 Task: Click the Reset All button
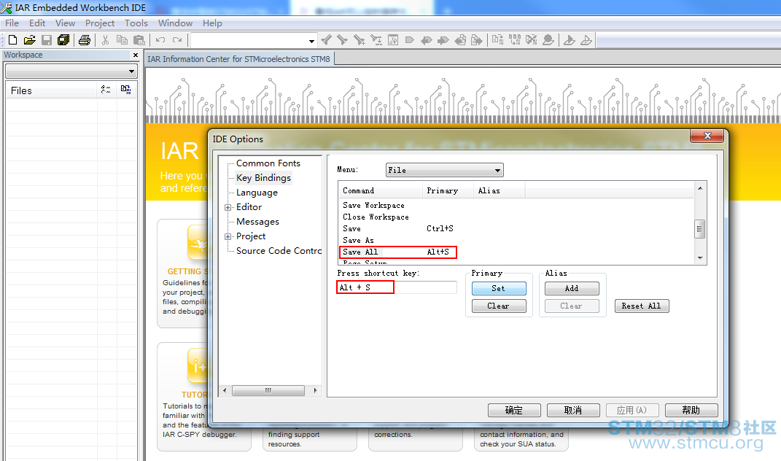click(x=642, y=306)
